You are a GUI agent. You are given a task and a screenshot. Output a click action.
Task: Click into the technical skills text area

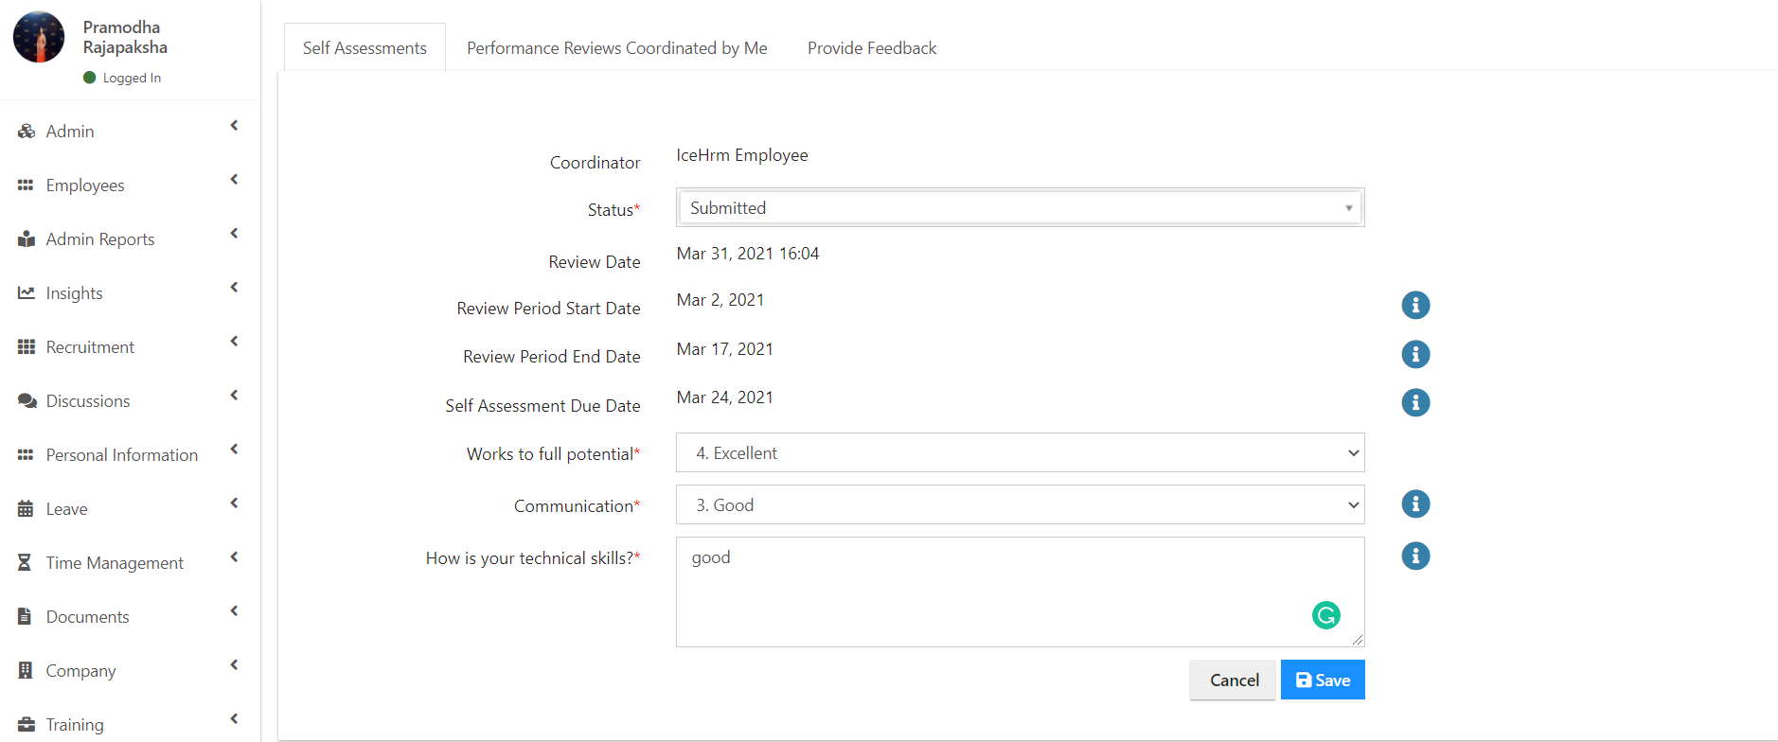click(x=1021, y=592)
